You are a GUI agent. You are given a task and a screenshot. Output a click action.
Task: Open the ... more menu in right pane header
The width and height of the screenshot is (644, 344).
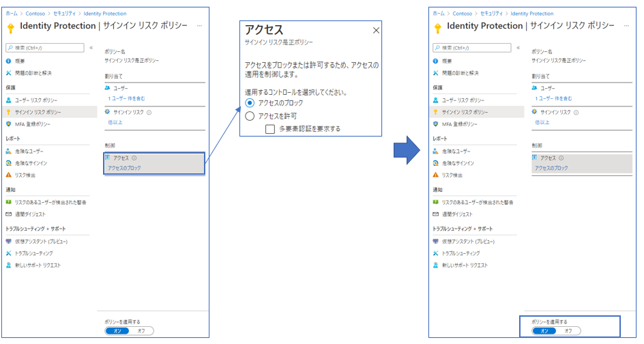point(626,26)
